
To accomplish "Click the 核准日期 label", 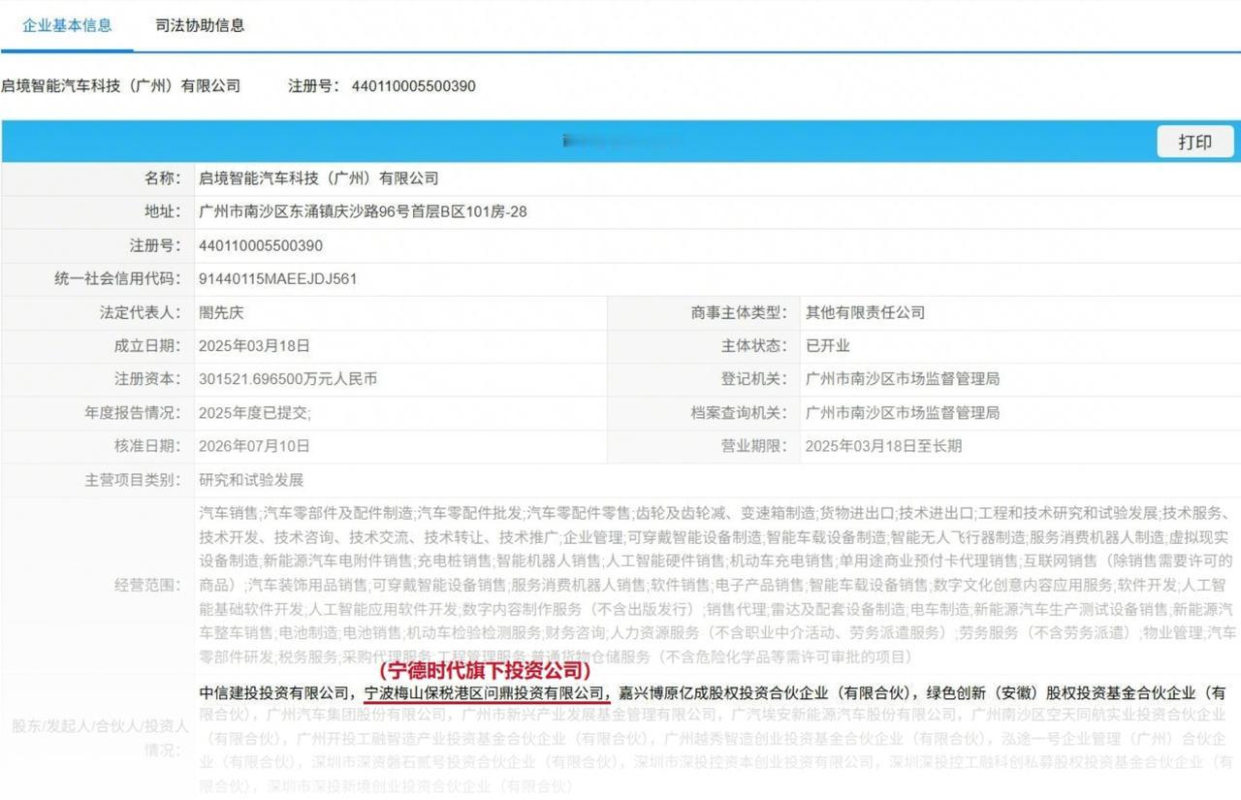I will pos(148,446).
